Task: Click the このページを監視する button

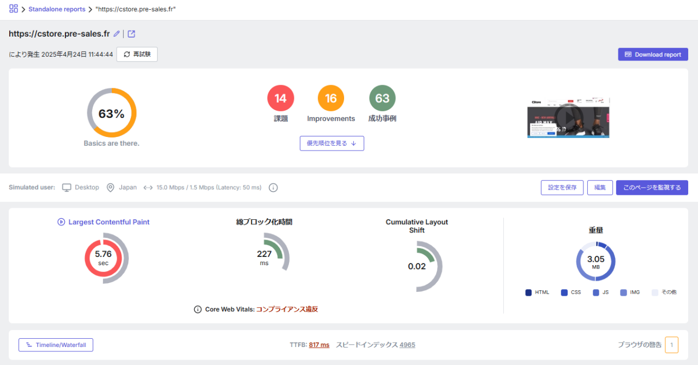Action: coord(652,188)
